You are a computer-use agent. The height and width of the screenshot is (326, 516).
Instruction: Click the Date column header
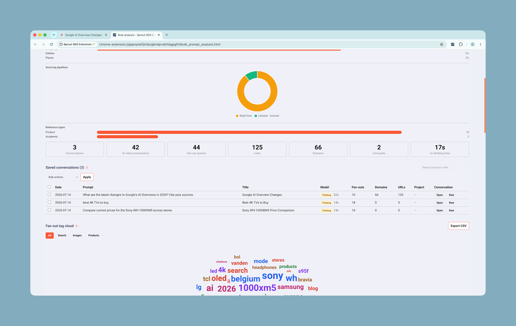58,187
